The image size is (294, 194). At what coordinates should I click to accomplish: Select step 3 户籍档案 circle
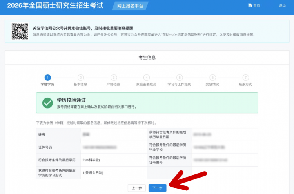pyautogui.click(x=114, y=78)
